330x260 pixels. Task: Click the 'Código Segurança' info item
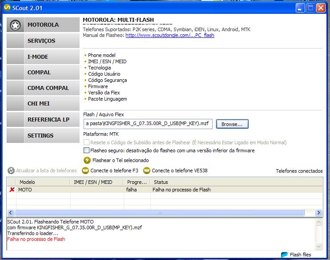click(108, 80)
